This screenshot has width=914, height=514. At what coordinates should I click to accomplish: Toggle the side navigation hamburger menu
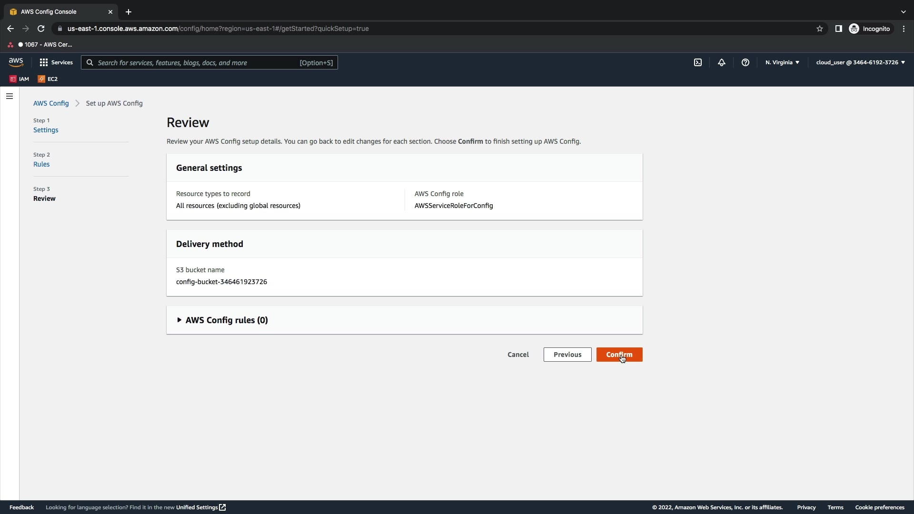(10, 96)
